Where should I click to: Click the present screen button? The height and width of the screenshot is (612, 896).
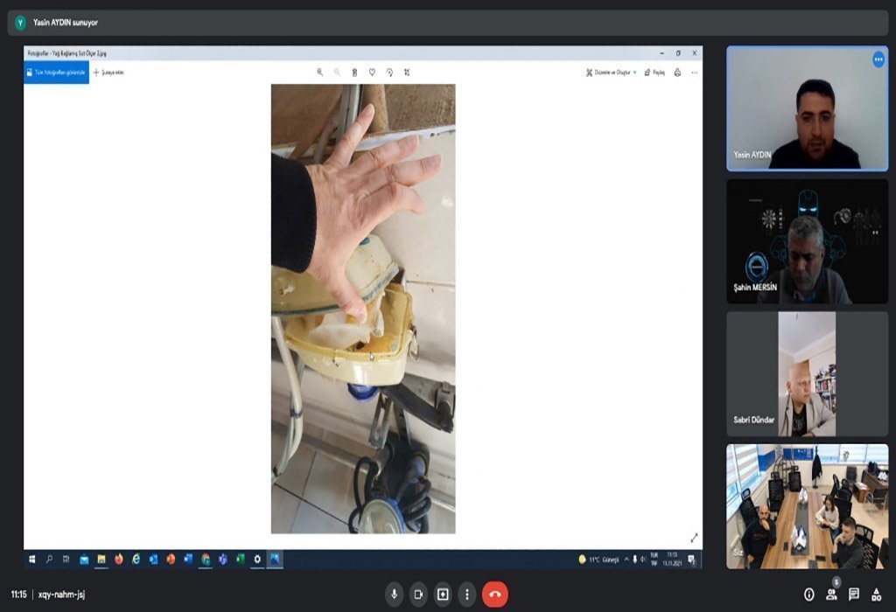(x=444, y=595)
